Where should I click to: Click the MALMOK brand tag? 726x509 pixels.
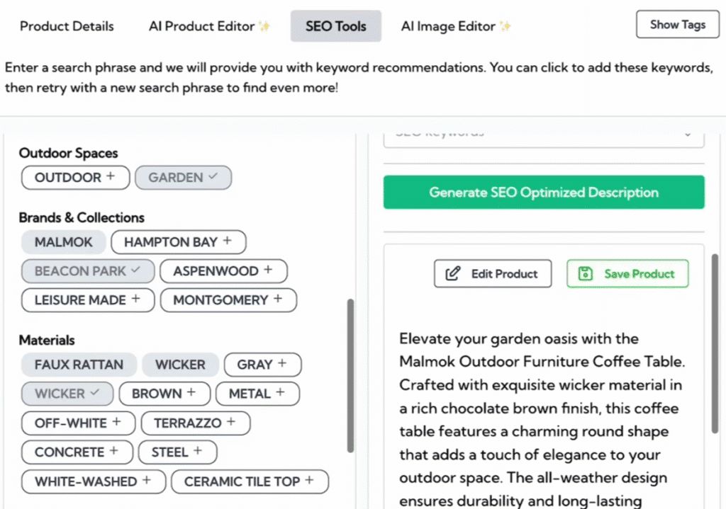(x=63, y=242)
